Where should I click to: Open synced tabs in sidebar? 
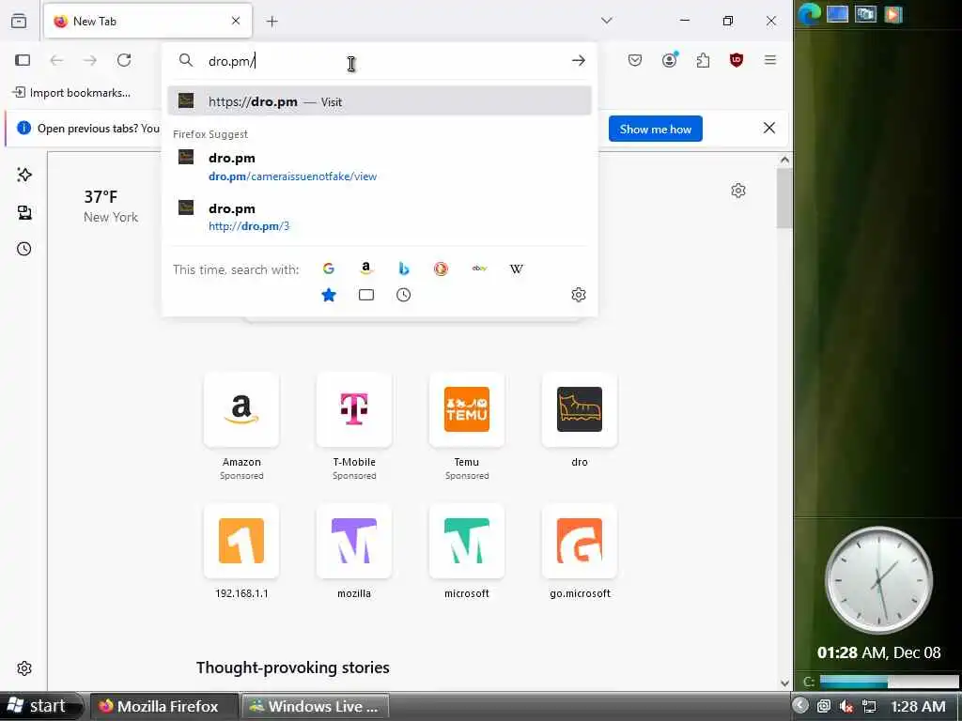pos(24,212)
